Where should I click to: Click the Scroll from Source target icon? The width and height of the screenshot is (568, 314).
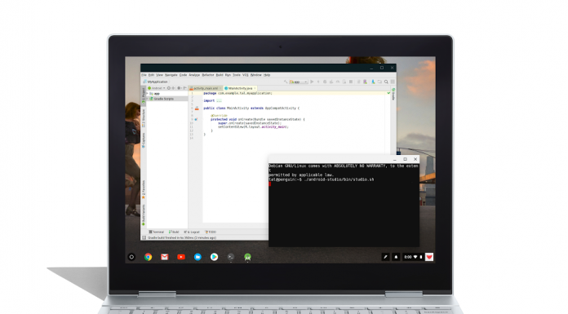coord(168,88)
